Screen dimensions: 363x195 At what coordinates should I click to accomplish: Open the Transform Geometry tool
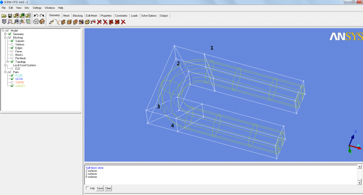pos(87,22)
